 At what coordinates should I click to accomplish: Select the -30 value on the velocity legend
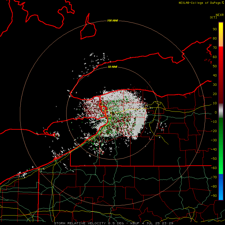[214, 140]
